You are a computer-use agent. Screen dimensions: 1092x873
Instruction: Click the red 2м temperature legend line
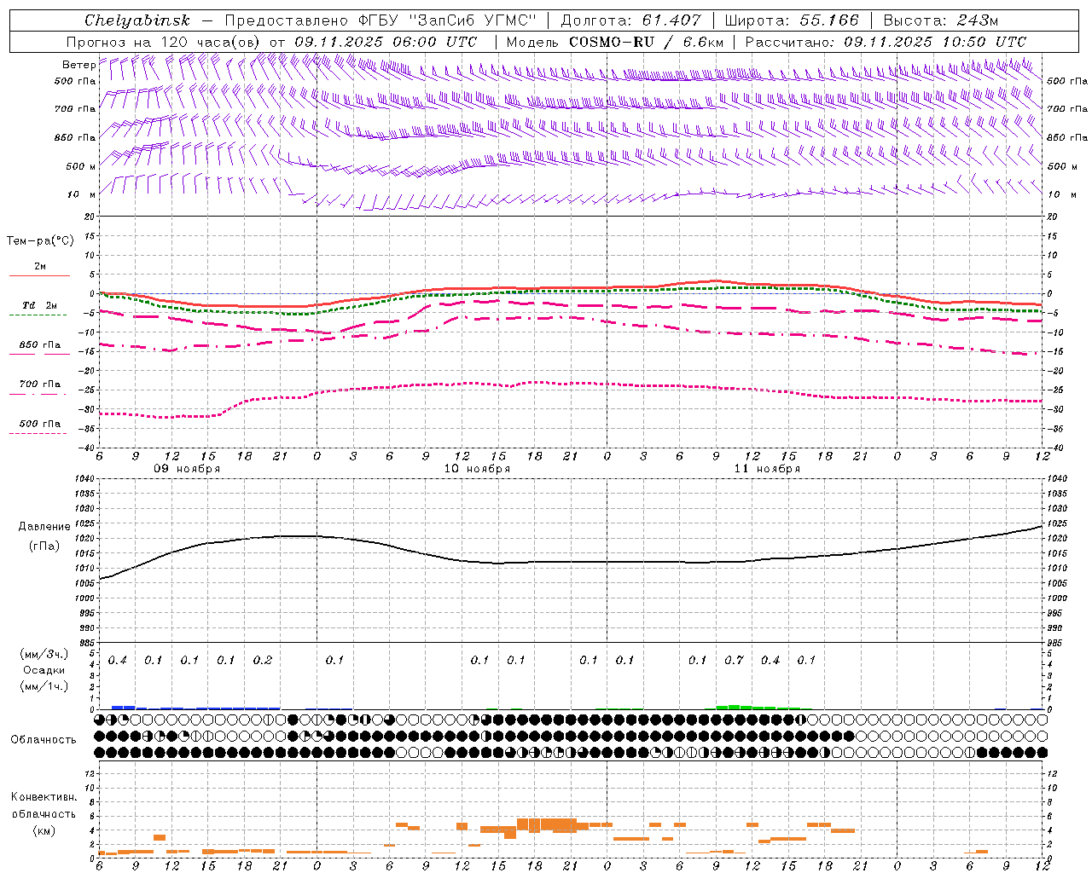pos(39,276)
